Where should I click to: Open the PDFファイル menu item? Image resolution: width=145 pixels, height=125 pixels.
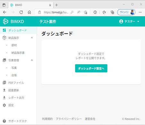(x=16, y=83)
